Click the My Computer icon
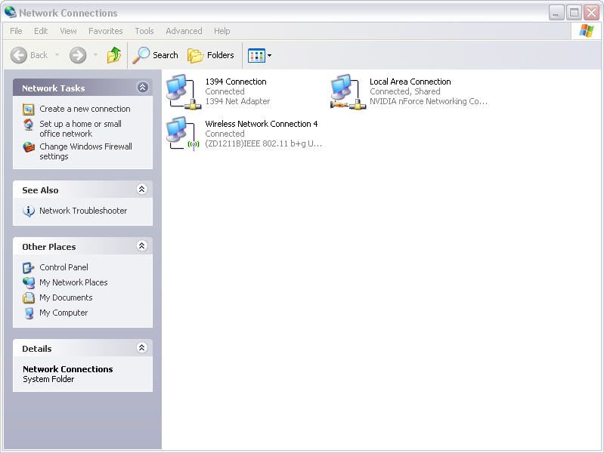604x453 pixels. click(x=29, y=313)
